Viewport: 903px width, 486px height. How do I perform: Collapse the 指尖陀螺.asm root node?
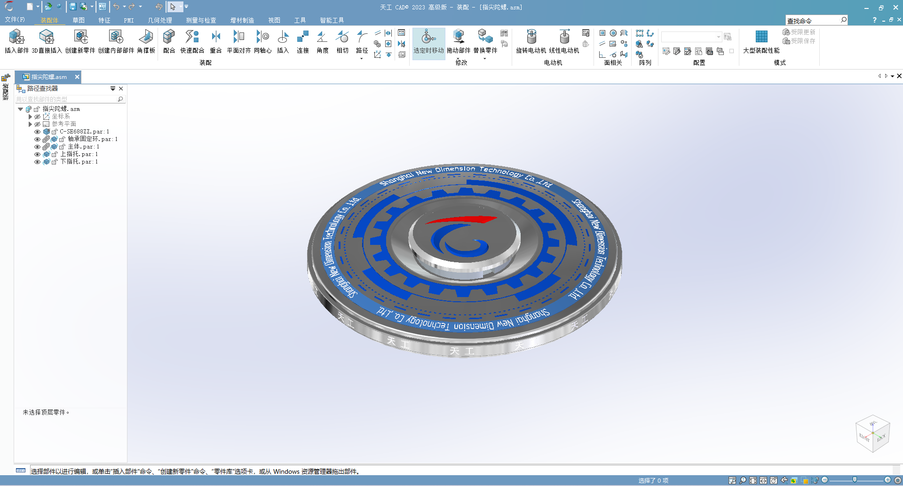pyautogui.click(x=21, y=109)
